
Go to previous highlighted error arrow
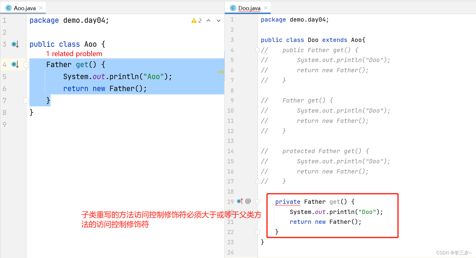[x=208, y=21]
